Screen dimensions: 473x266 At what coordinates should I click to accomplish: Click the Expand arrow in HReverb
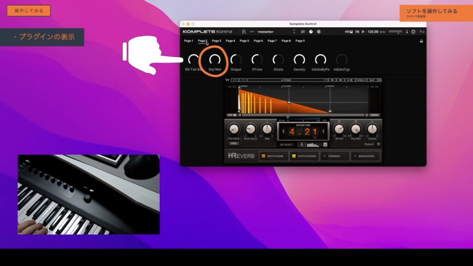point(379,144)
